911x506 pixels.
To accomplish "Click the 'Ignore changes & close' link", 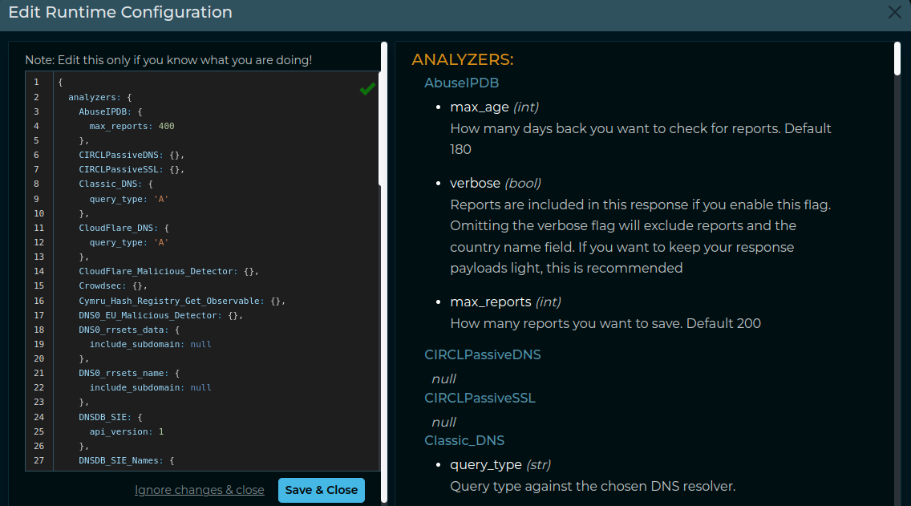I will pos(199,490).
